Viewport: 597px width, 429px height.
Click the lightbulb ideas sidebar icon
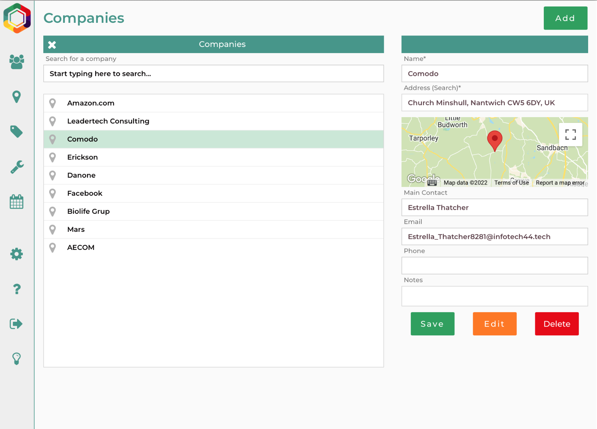click(16, 359)
